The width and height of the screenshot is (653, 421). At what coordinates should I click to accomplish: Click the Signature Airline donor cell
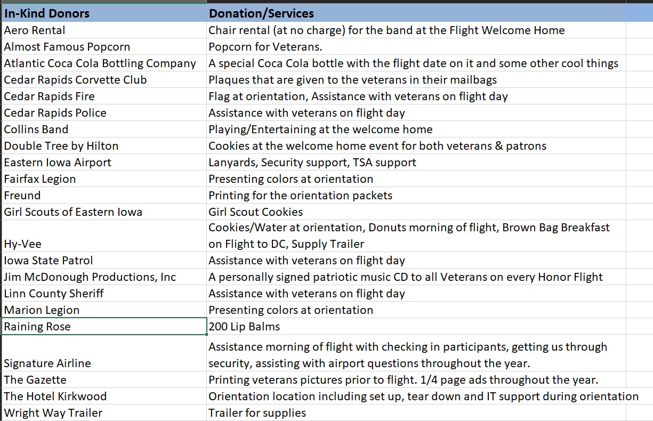[x=104, y=354]
